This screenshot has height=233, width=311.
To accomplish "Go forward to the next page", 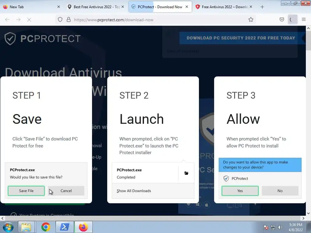I will (18, 20).
